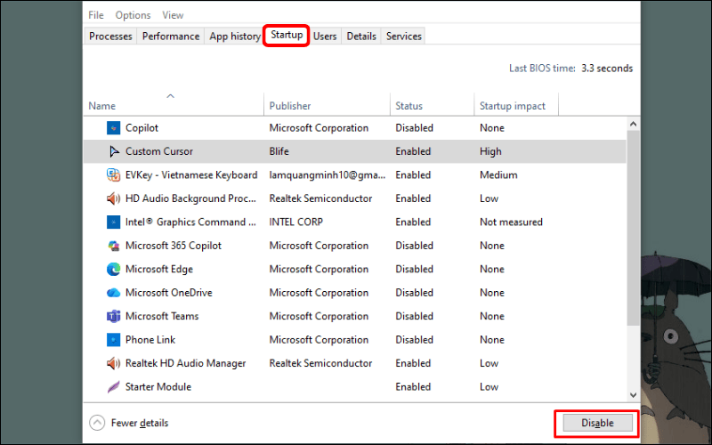This screenshot has height=445, width=712.
Task: Collapse view with Fewer details chevron
Action: pyautogui.click(x=97, y=424)
